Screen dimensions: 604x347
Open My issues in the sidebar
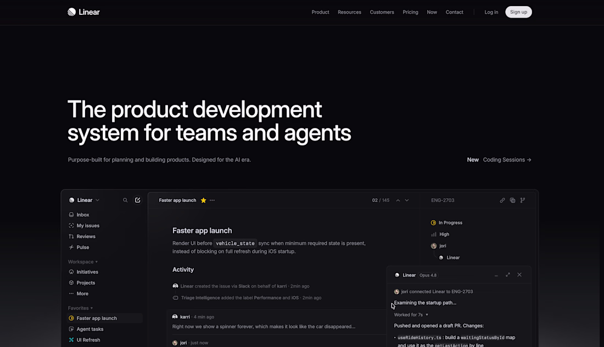point(104,226)
